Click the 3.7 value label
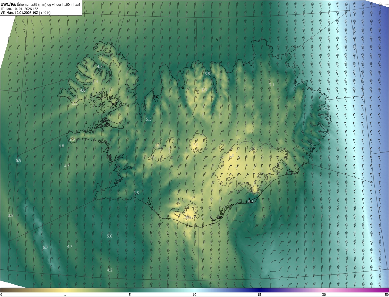389x297 pixels. coord(67,166)
